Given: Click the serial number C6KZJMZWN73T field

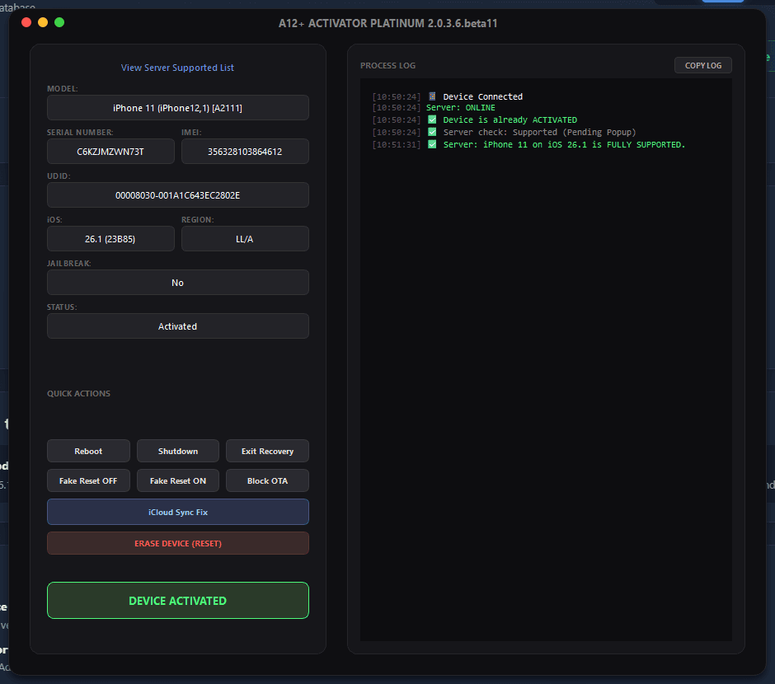Looking at the screenshot, I should (110, 151).
